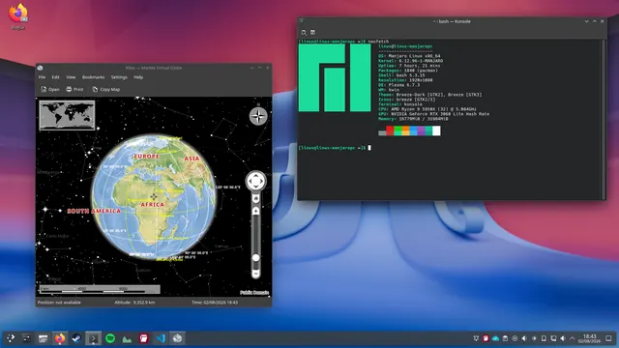Click the red app icon in taskbar
The height and width of the screenshot is (348, 619).
pyautogui.click(x=144, y=338)
